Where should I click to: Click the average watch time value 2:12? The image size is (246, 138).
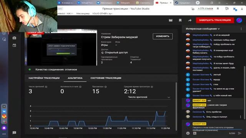coord(130,91)
